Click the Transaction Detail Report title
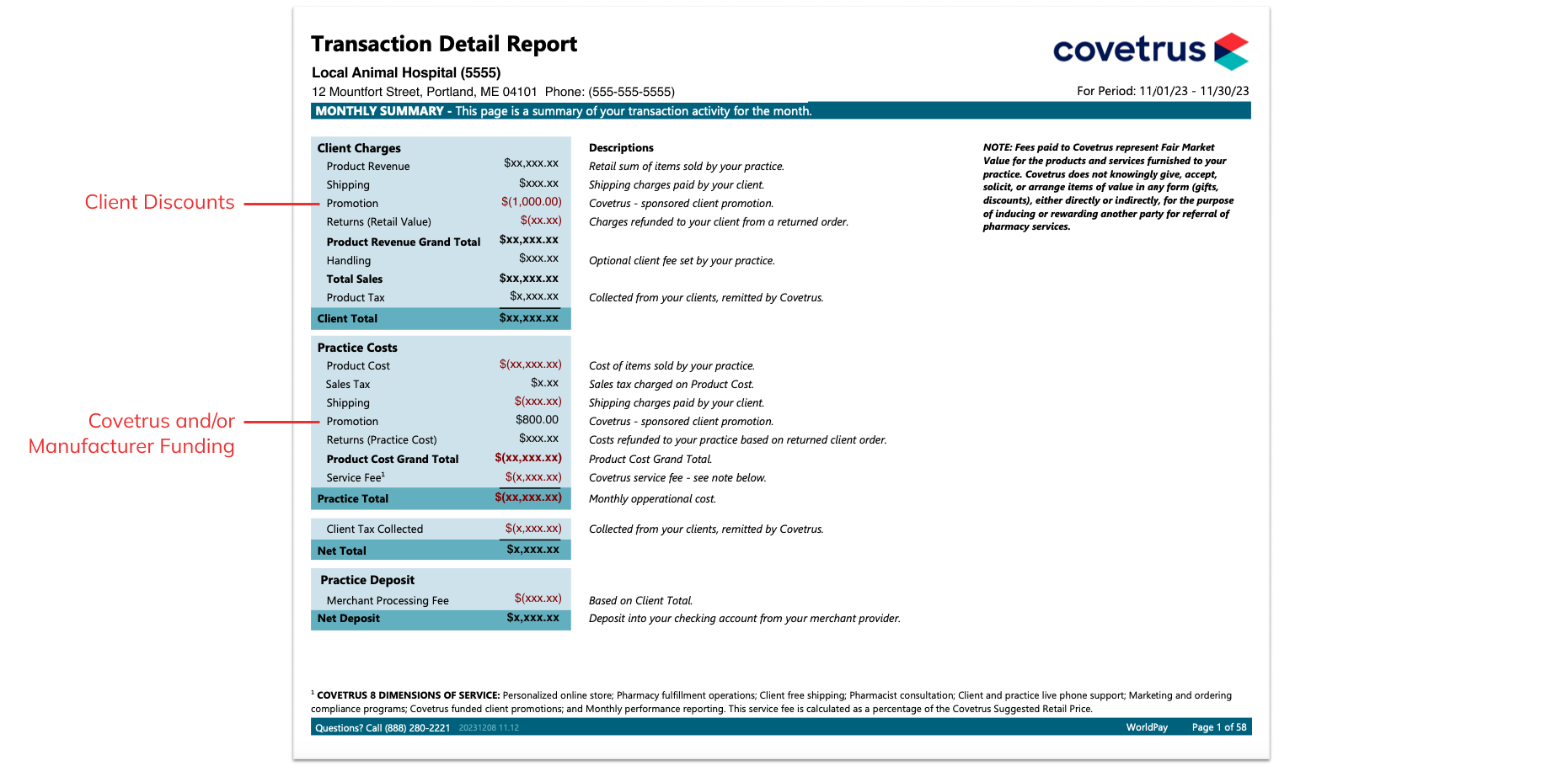The image size is (1568, 782). pyautogui.click(x=444, y=44)
